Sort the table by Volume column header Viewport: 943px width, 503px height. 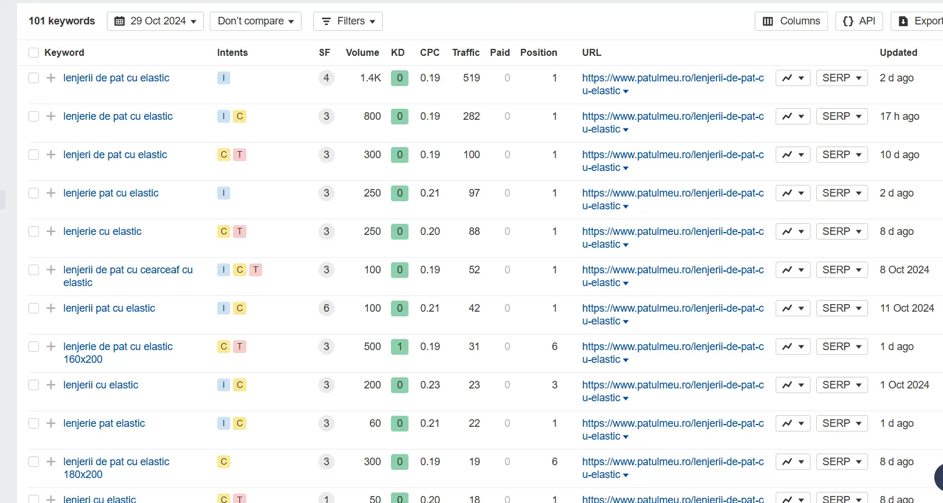point(362,53)
